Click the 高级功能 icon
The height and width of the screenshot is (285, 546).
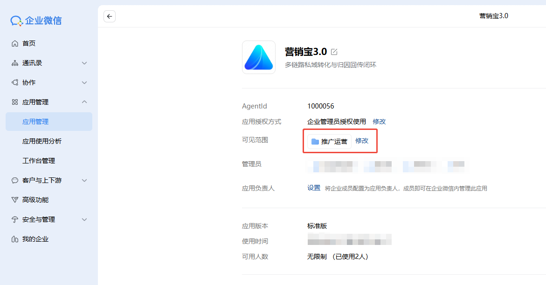pyautogui.click(x=14, y=200)
